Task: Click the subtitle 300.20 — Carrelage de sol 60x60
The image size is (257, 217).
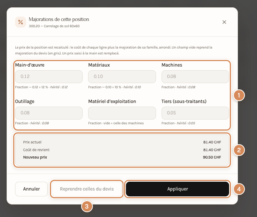Action: pyautogui.click(x=54, y=26)
